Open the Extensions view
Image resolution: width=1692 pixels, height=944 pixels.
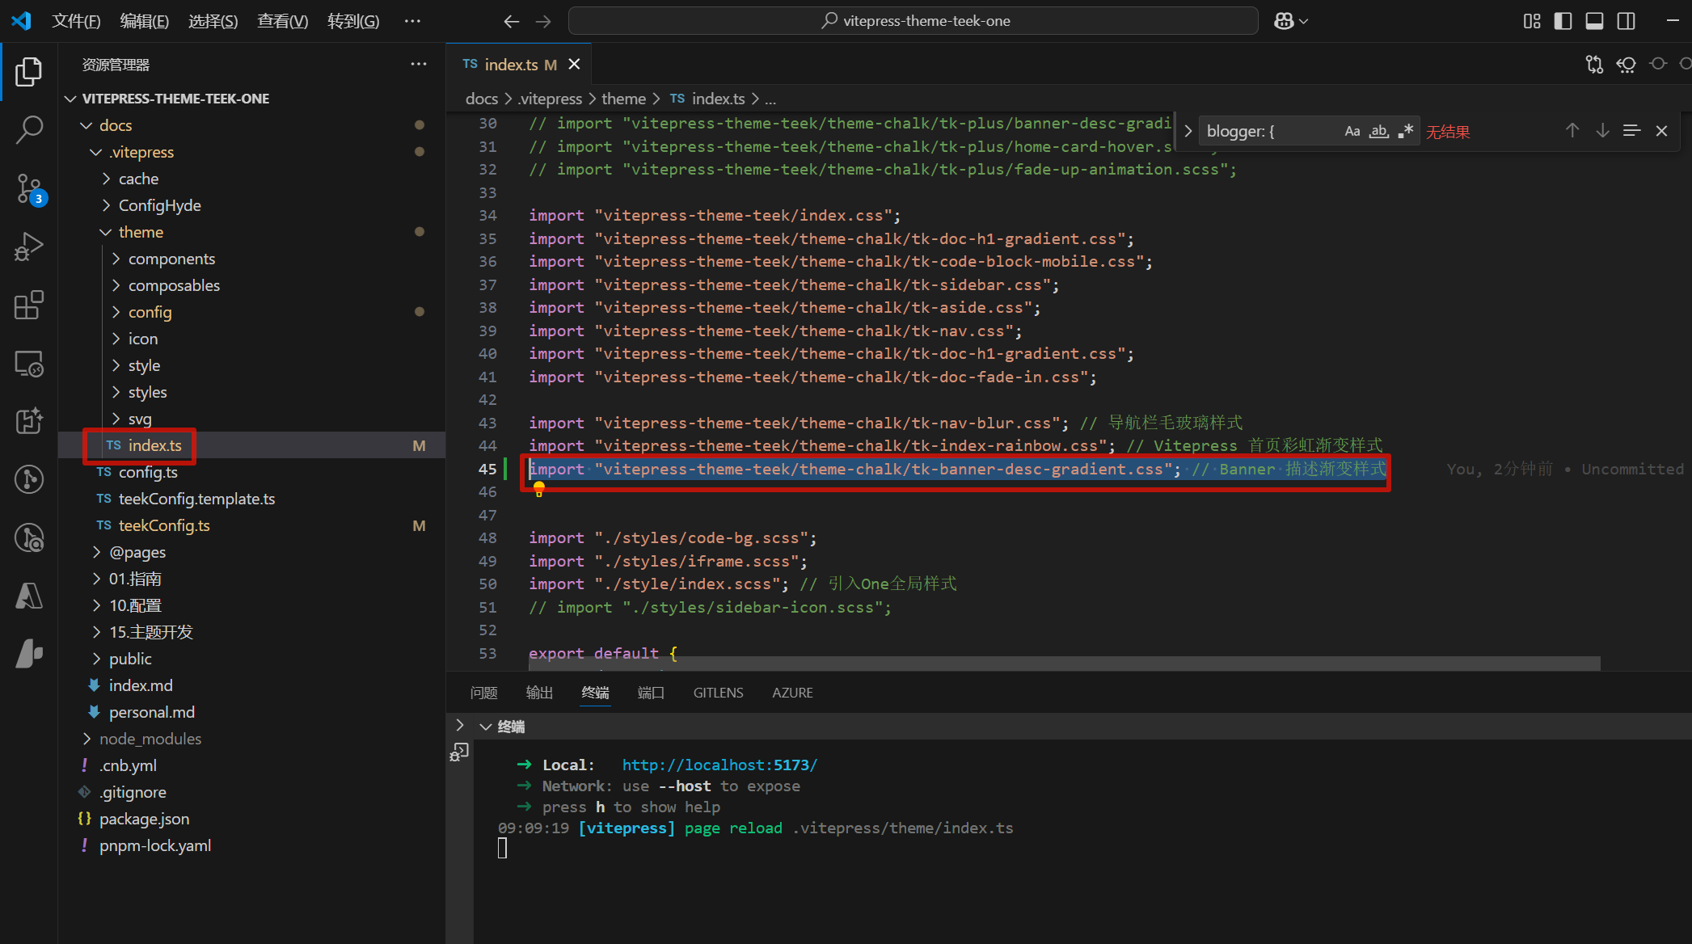coord(29,306)
